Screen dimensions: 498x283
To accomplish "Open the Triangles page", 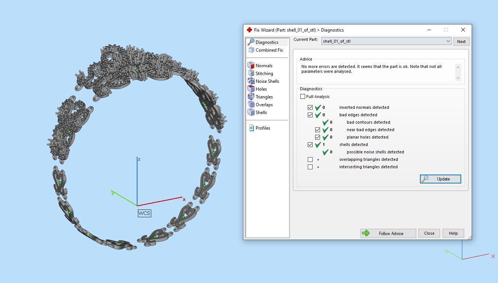I will click(264, 97).
